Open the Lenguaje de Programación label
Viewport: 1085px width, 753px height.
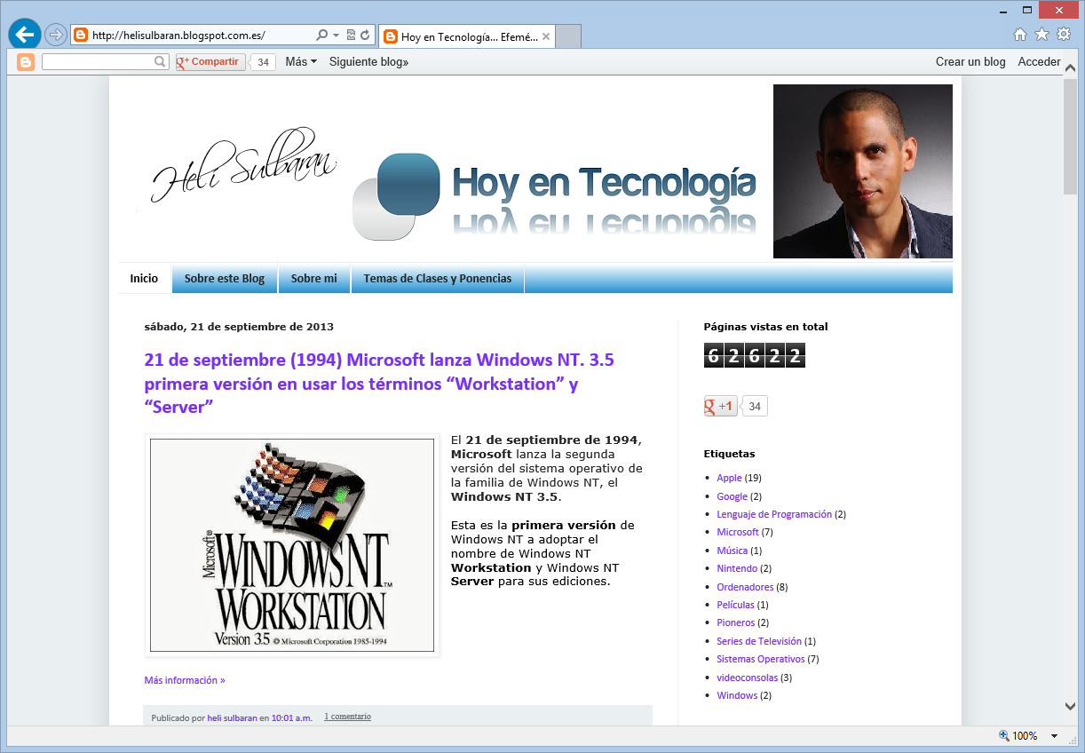(774, 514)
